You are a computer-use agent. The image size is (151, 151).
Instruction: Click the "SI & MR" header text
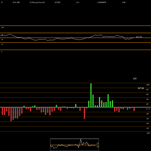(x=16, y=2)
